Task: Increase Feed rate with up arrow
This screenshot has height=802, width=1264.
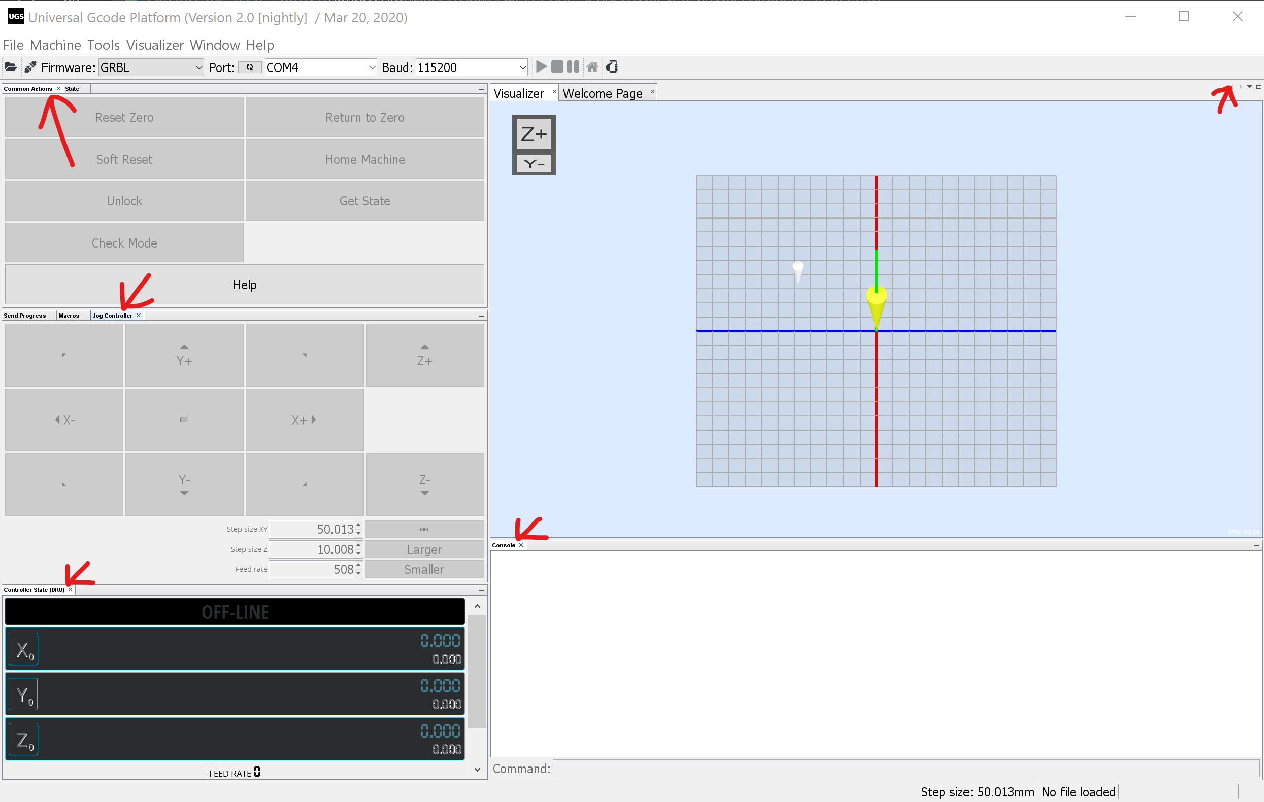Action: tap(358, 565)
